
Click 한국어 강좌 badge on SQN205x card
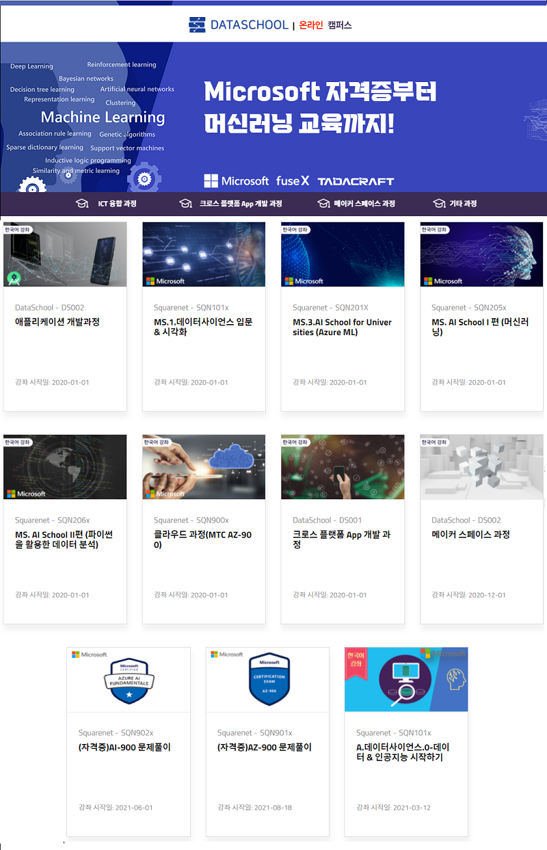[x=434, y=230]
